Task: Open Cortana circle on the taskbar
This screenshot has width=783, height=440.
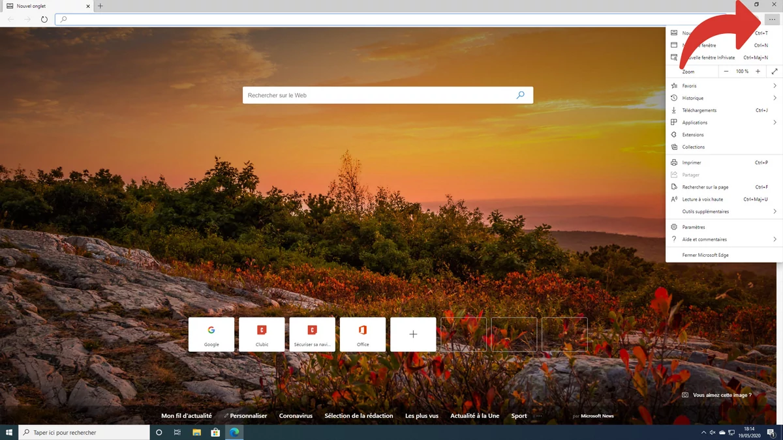Action: point(159,432)
